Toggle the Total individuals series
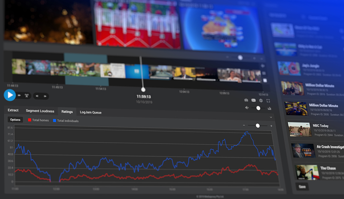The height and width of the screenshot is (199, 344). pyautogui.click(x=65, y=121)
